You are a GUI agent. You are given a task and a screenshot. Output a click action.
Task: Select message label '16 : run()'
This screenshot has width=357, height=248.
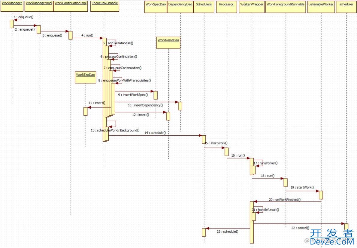(238, 155)
